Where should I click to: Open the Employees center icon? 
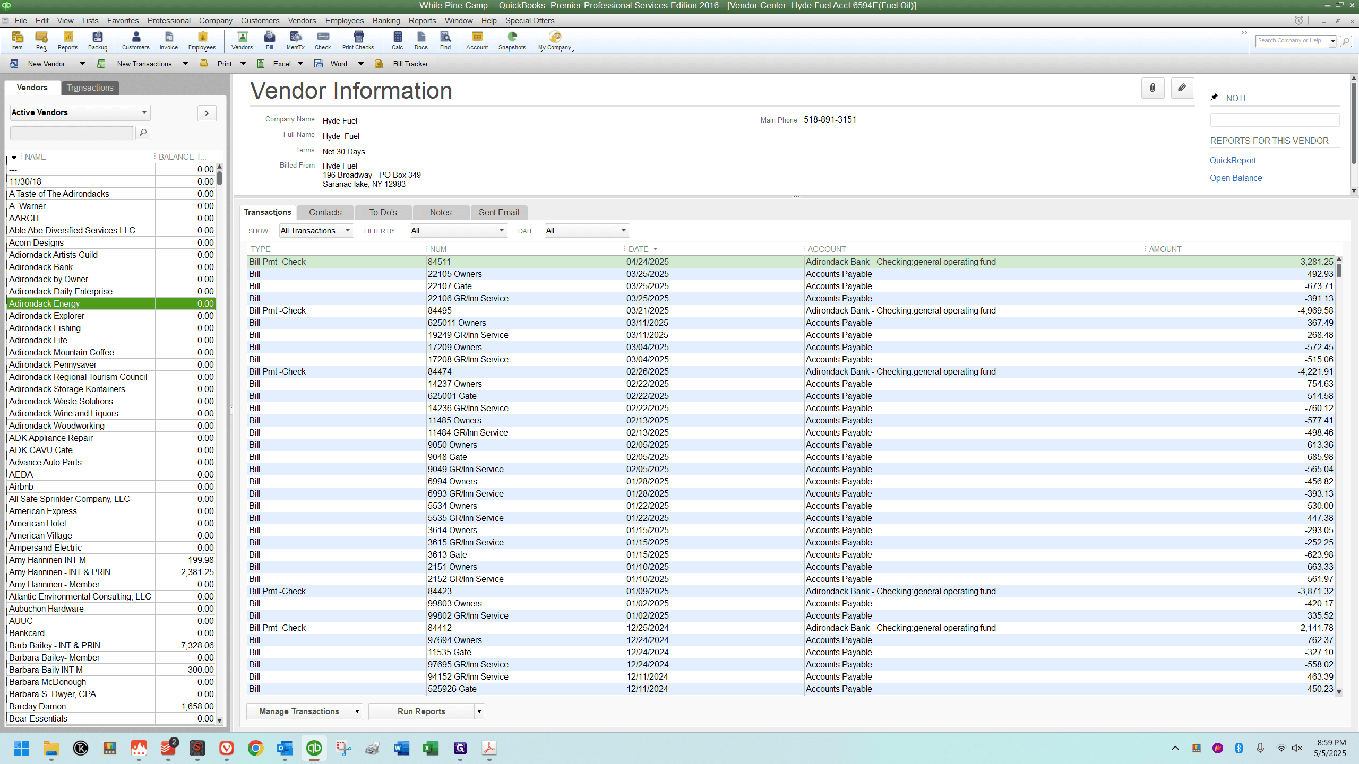tap(202, 40)
